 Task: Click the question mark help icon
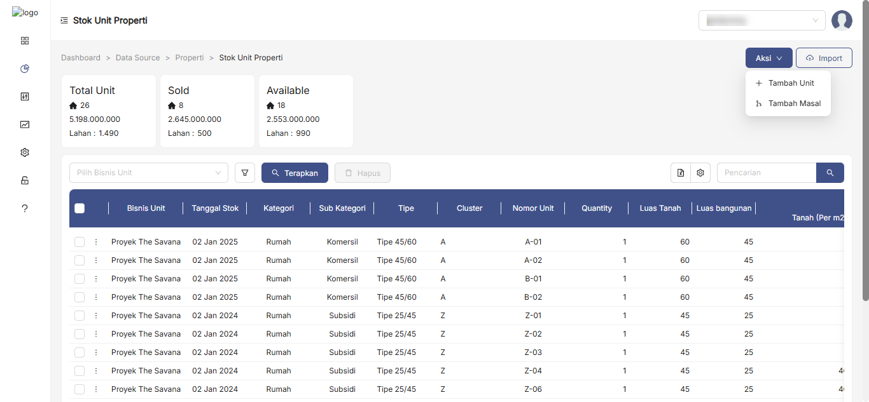click(25, 208)
